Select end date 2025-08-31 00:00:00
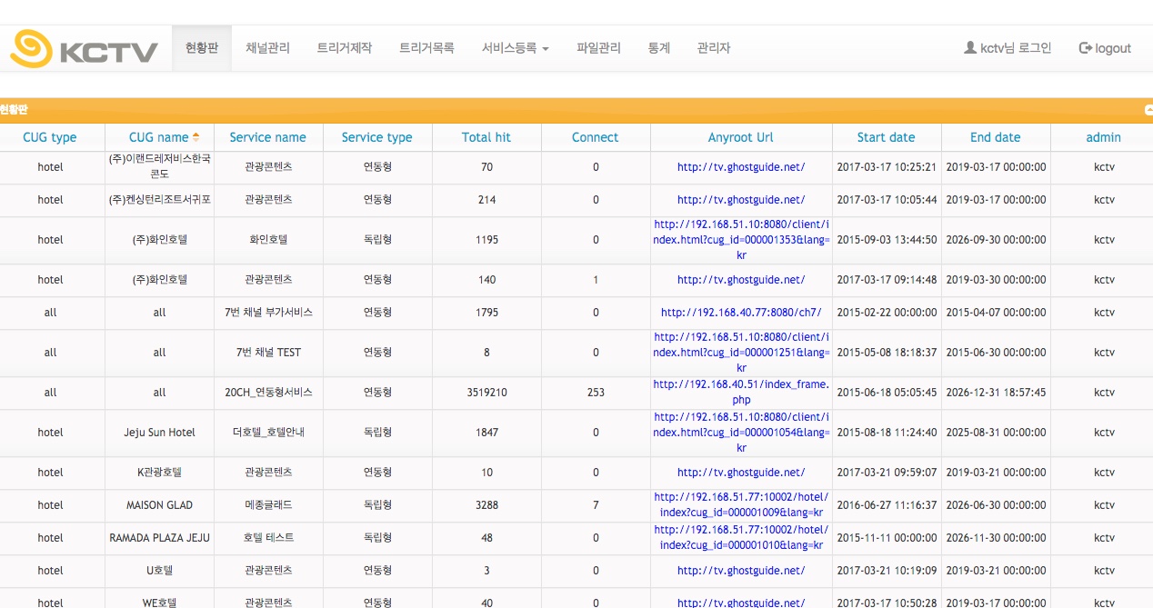 [x=996, y=433]
